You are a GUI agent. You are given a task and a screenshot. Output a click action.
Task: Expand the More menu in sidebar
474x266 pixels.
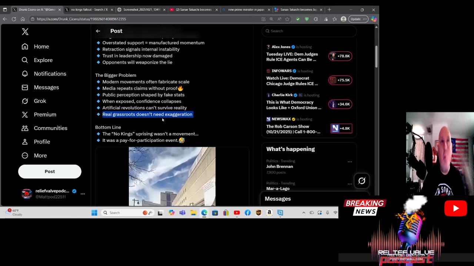[34, 156]
